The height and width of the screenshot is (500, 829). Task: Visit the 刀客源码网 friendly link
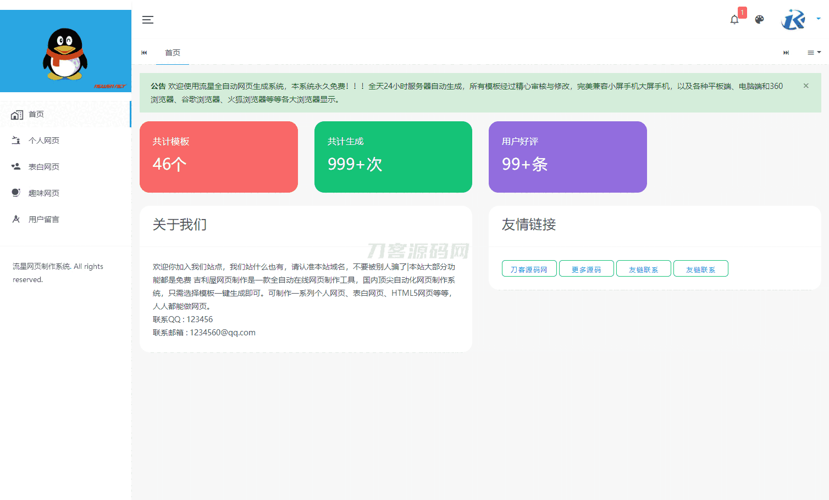pyautogui.click(x=529, y=268)
